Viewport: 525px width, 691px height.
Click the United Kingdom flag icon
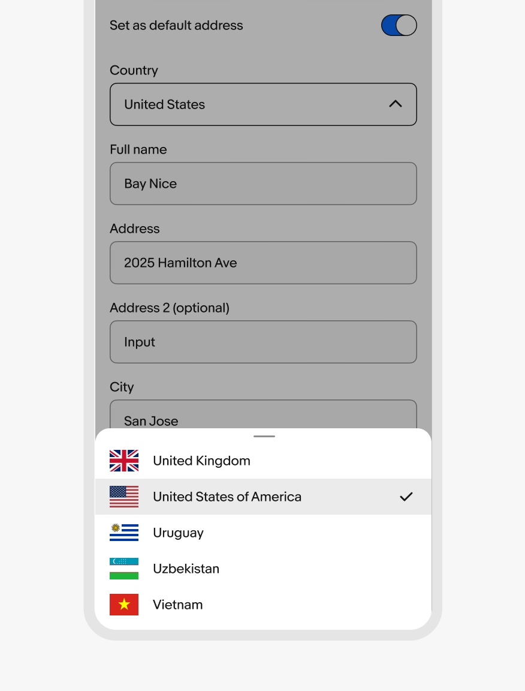tap(124, 461)
